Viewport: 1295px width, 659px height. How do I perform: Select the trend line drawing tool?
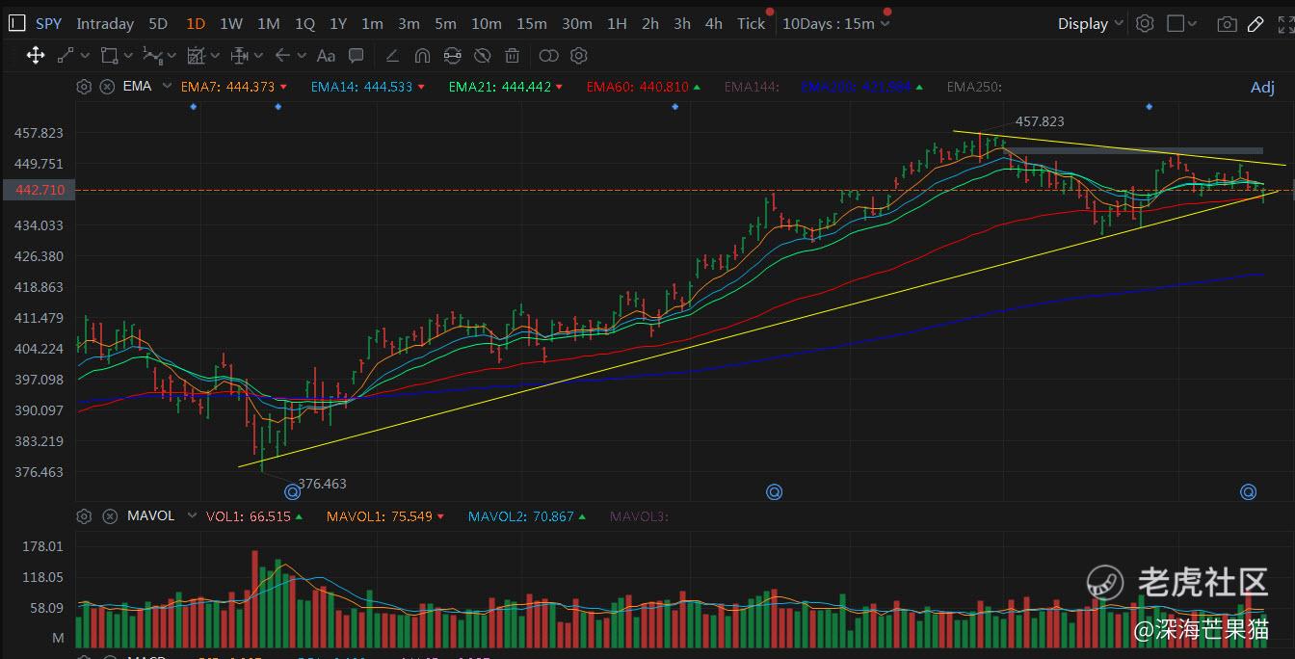(66, 56)
